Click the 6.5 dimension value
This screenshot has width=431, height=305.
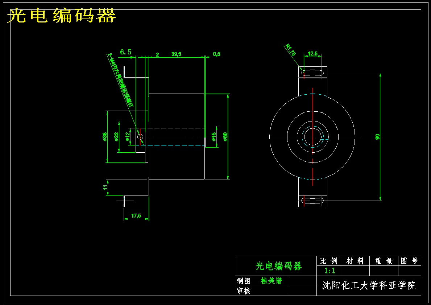(126, 52)
